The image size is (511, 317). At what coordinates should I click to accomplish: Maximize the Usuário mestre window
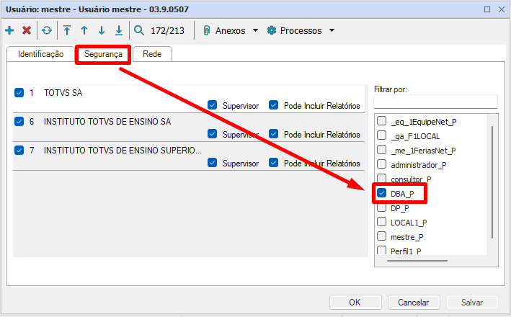click(487, 9)
